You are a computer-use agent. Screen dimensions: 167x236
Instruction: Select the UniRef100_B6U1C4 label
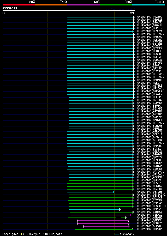[150, 106]
